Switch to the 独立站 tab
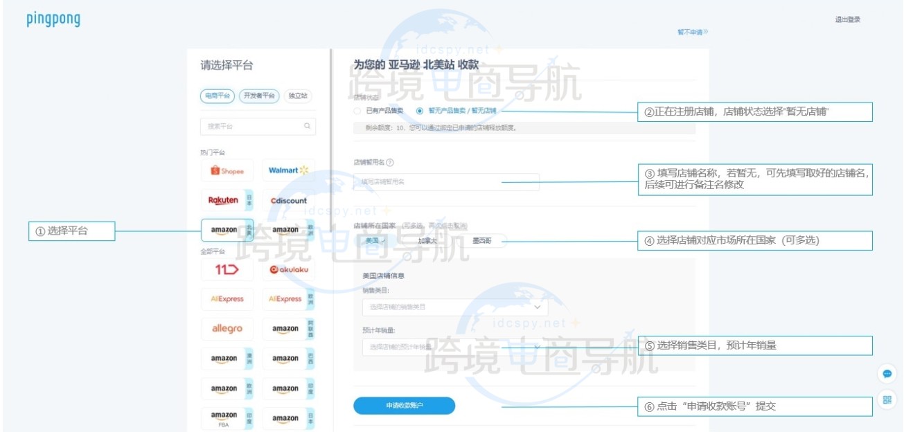Viewport: 904px width, 432px height. [298, 96]
